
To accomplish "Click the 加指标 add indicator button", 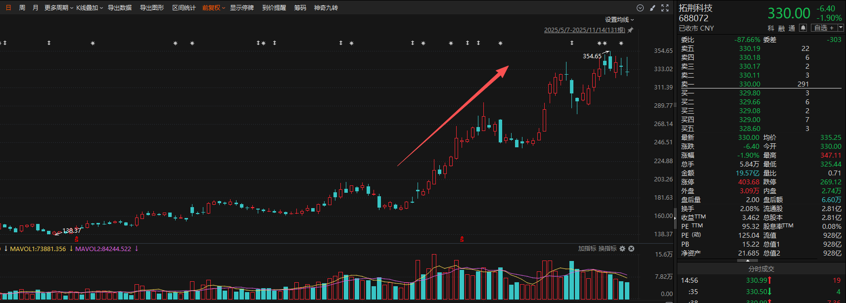I will point(587,249).
